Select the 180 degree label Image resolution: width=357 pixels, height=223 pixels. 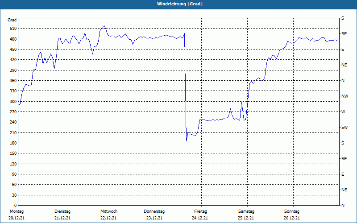point(13,143)
